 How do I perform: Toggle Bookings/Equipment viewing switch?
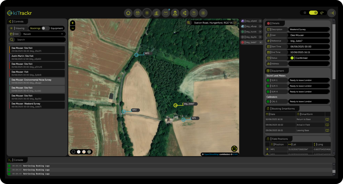(x=45, y=28)
